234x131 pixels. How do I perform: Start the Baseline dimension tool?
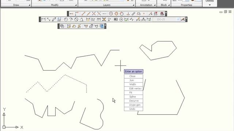93,19
